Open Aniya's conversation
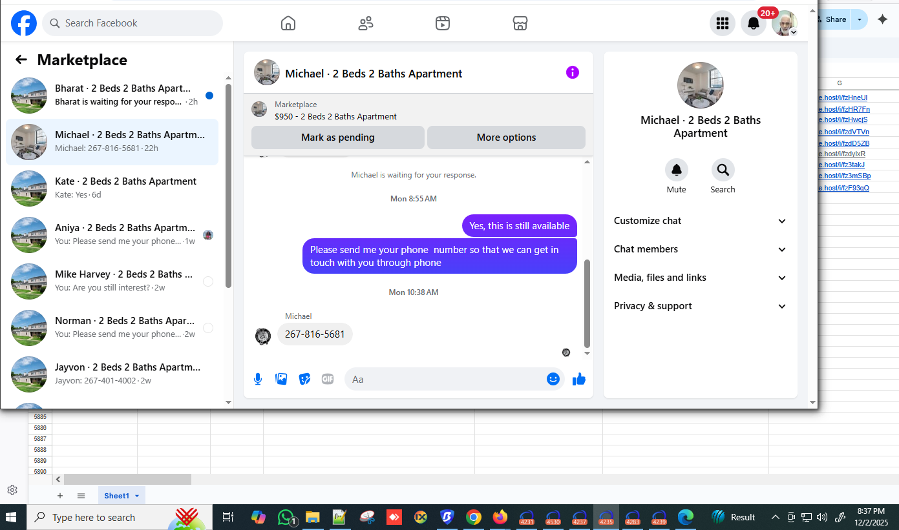 click(x=112, y=235)
